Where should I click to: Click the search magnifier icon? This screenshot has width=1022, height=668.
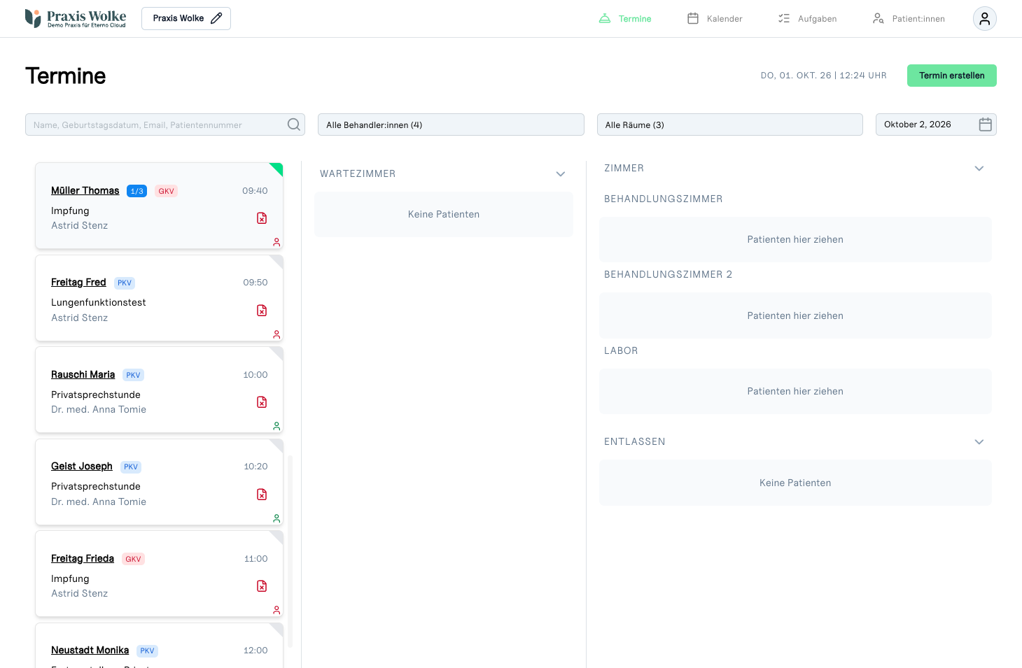pyautogui.click(x=294, y=125)
